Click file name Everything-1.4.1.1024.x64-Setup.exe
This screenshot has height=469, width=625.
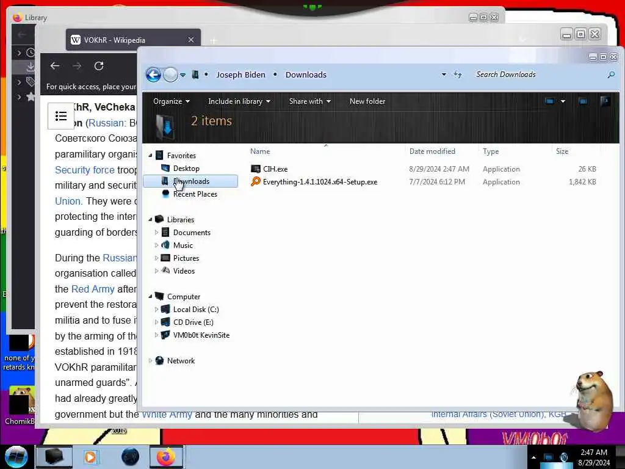pos(320,182)
